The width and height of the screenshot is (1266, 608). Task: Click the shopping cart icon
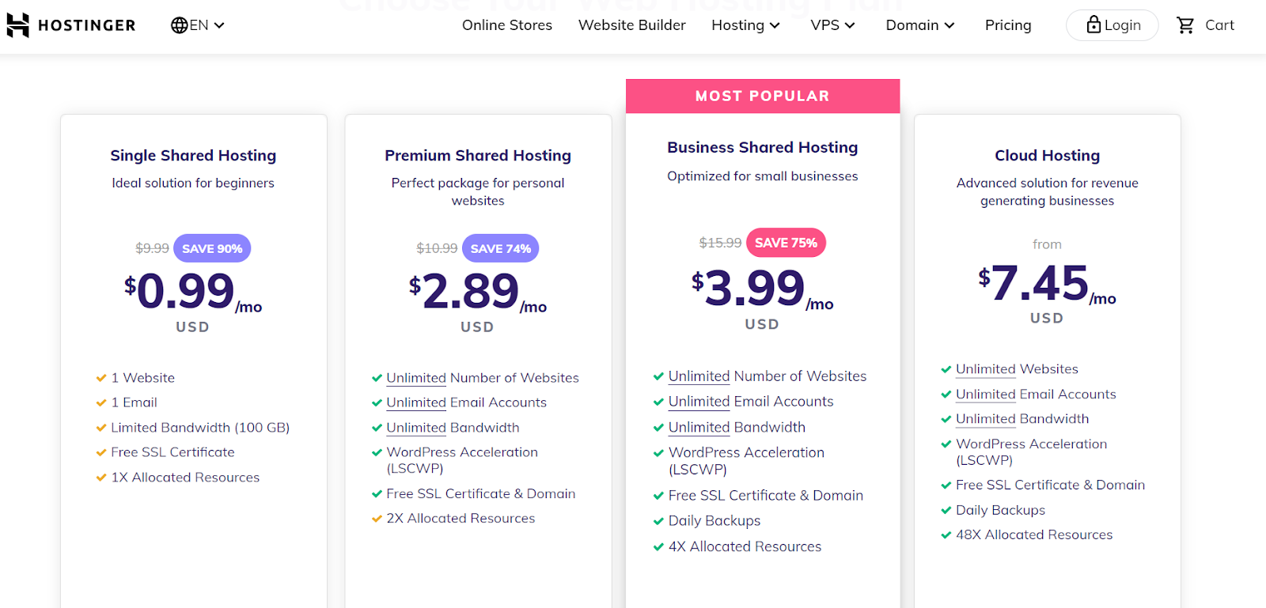click(1185, 25)
